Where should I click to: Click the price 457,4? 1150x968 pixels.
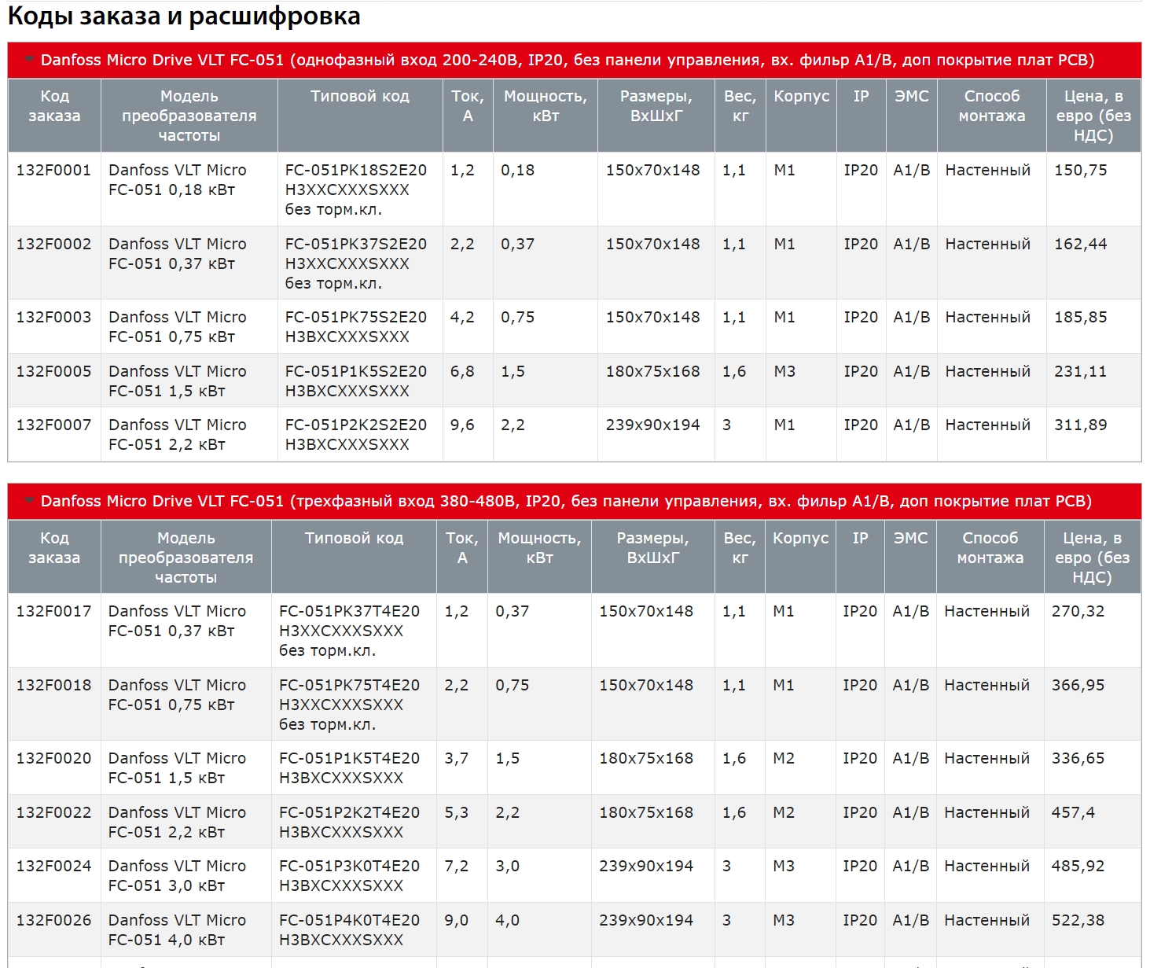coord(1073,812)
